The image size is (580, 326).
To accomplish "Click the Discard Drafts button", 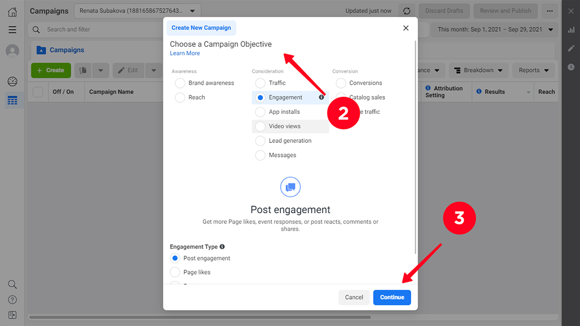I will tap(444, 11).
